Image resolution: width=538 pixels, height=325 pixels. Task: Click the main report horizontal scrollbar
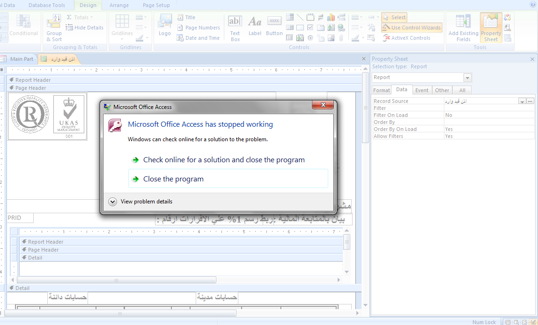coord(120,313)
